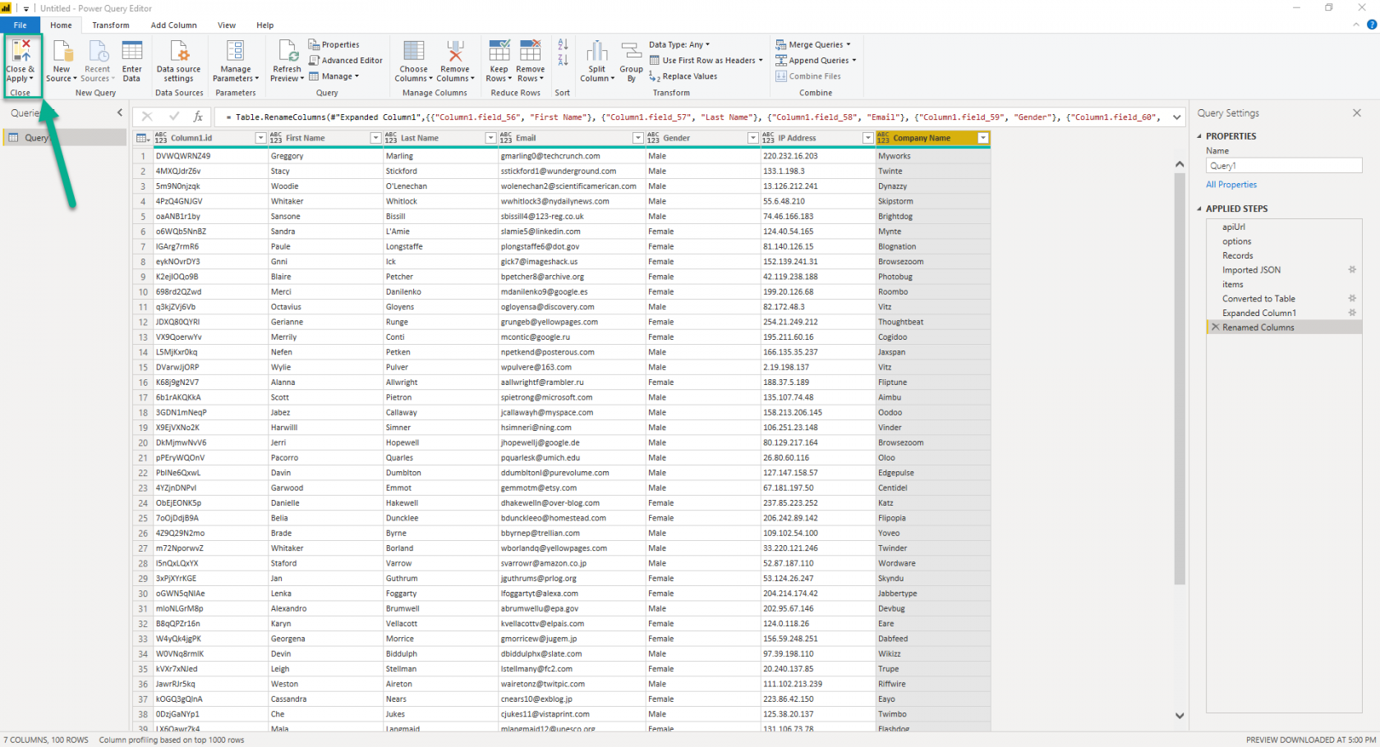Click the fx formula icon
Viewport: 1380px width, 747px height.
tap(198, 117)
